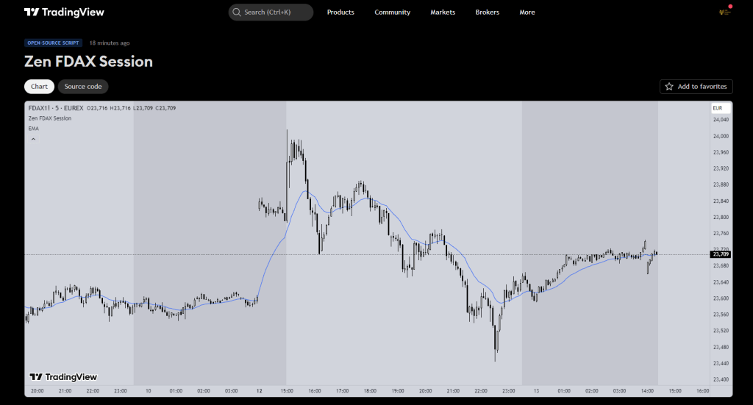Click the 23,400 price scale label
This screenshot has height=405, width=753.
click(721, 379)
